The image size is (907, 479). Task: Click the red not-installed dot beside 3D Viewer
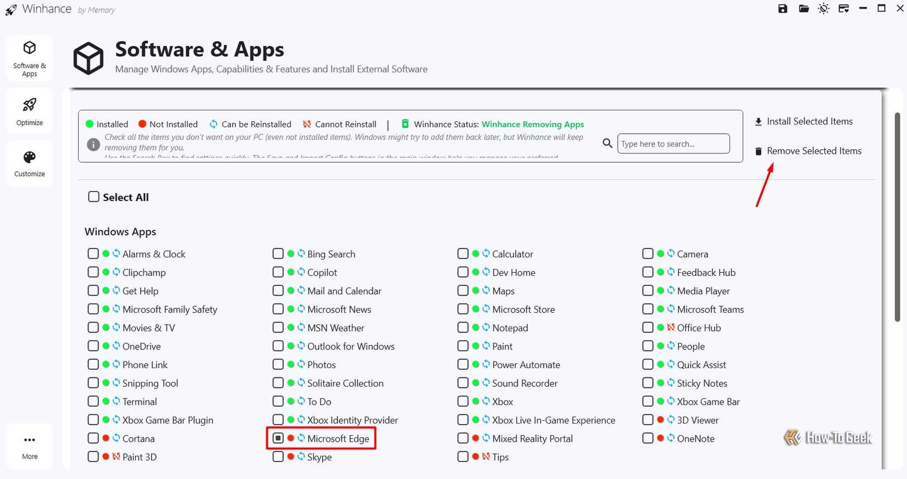click(x=660, y=420)
